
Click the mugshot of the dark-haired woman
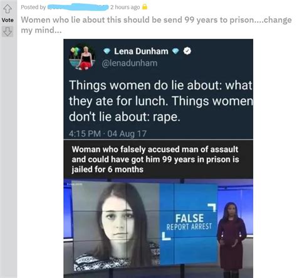point(117,225)
